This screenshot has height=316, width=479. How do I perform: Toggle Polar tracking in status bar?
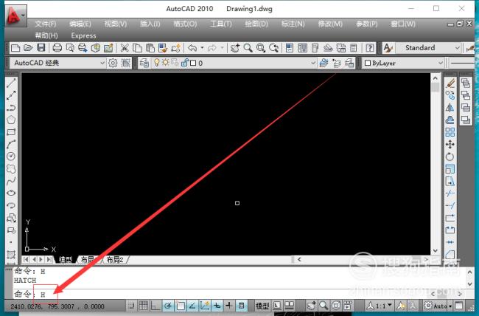(x=168, y=306)
